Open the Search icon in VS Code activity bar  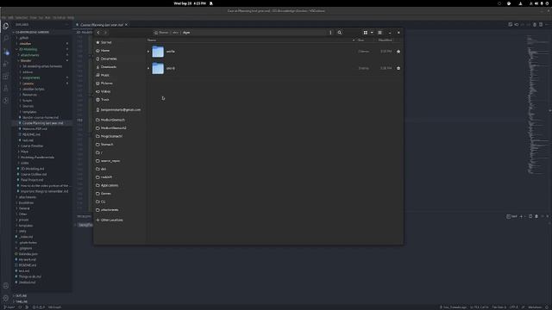[6, 39]
